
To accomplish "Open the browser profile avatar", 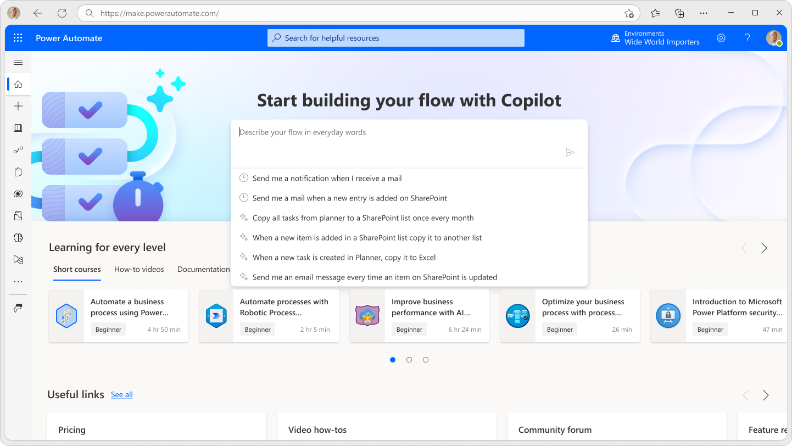I will (x=14, y=13).
